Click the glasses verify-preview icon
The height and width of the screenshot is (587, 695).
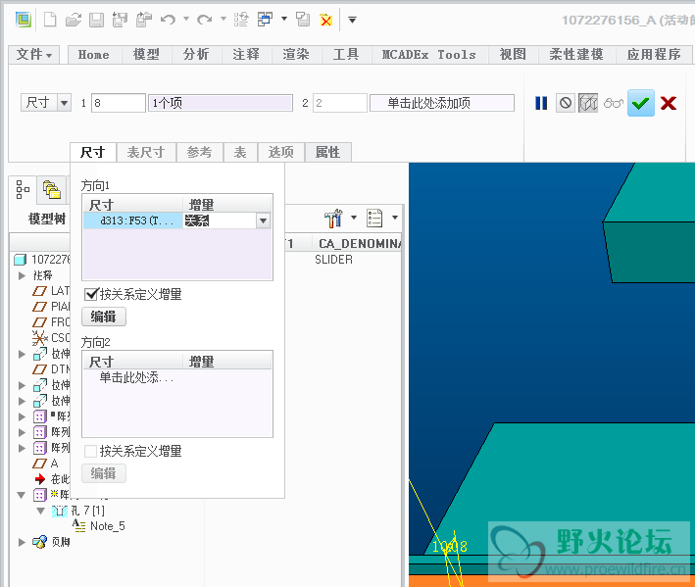click(614, 103)
